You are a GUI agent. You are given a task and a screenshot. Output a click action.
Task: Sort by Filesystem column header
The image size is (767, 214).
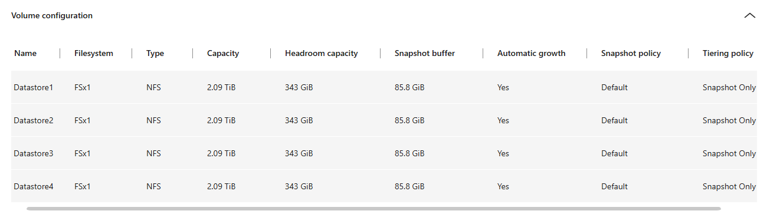pos(94,53)
